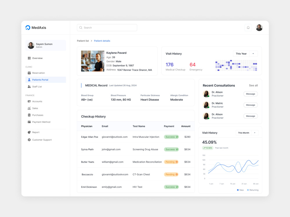
Task: Click the Sales sidebar icon
Action: tap(30, 108)
